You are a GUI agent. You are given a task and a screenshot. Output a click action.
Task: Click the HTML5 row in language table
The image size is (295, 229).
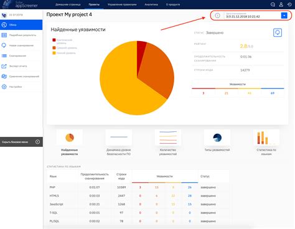[138, 196]
